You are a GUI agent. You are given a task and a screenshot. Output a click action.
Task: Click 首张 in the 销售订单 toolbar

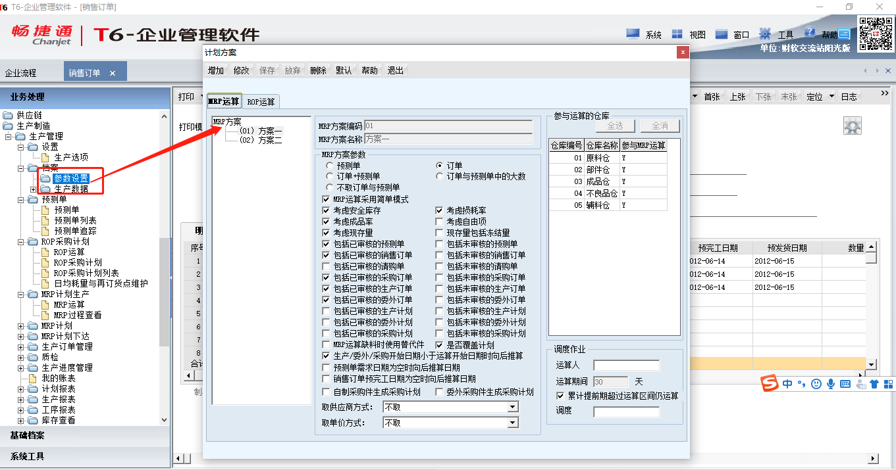click(x=712, y=97)
